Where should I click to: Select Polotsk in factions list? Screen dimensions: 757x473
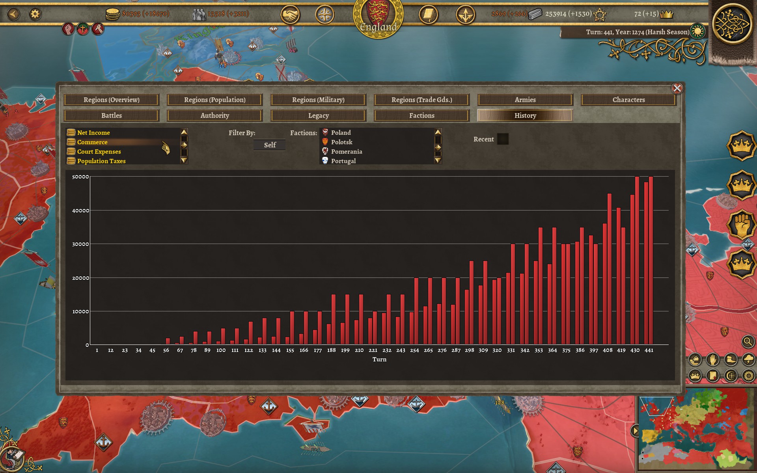point(377,142)
